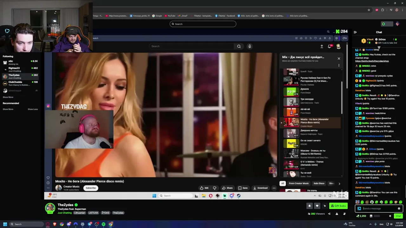This screenshot has height=228, width=406.
Task: Open the channel shop icon below chat
Action: (x=371, y=216)
